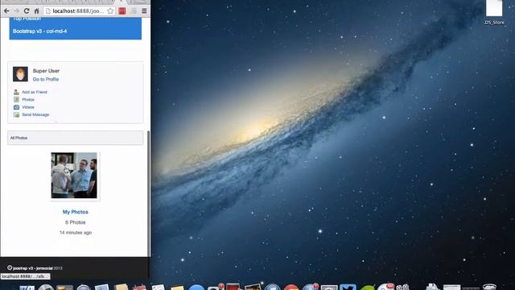Click the joostrap v3 - jomsocial footer link
Image resolution: width=515 pixels, height=290 pixels.
coord(32,268)
